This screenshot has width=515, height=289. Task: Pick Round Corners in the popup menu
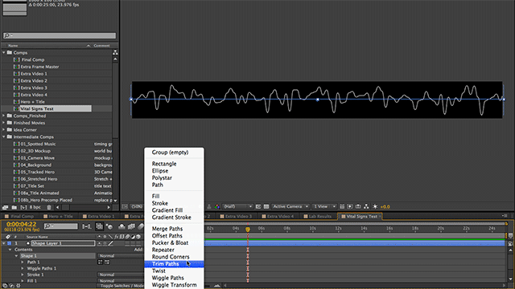[174, 257]
